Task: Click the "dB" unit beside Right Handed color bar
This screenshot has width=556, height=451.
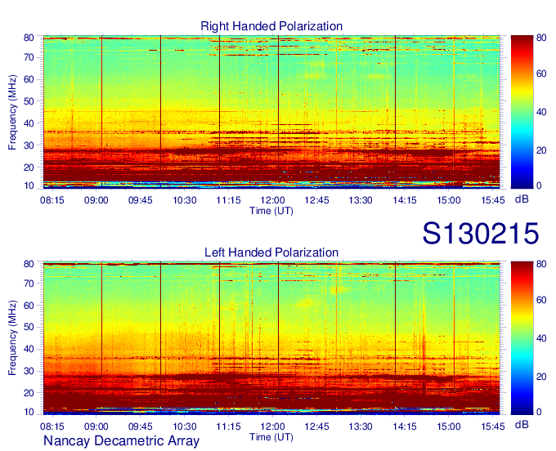Action: (522, 199)
